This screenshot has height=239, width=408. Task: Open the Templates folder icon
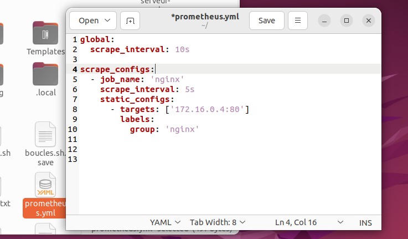click(45, 34)
